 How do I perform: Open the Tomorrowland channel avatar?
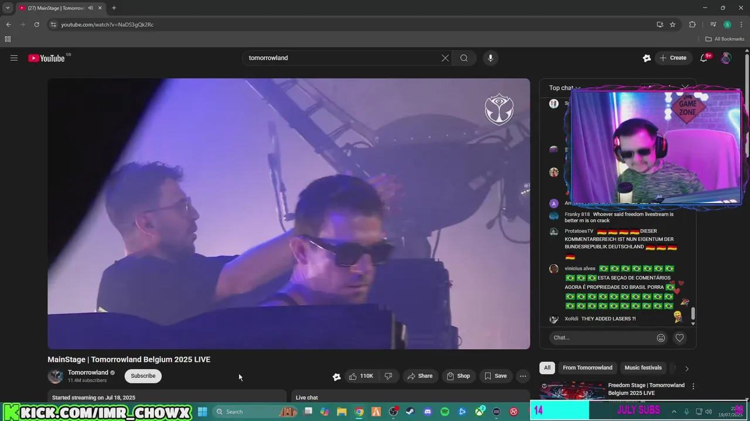[55, 376]
